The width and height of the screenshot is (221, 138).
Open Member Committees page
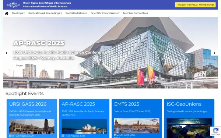136,13
